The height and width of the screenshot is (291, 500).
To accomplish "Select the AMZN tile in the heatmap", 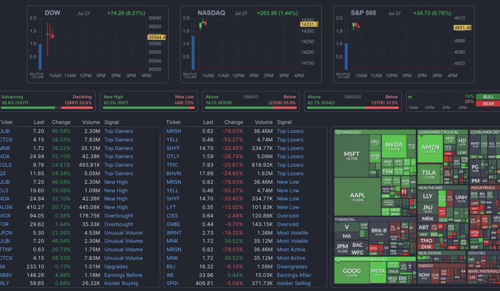I will pos(430,149).
